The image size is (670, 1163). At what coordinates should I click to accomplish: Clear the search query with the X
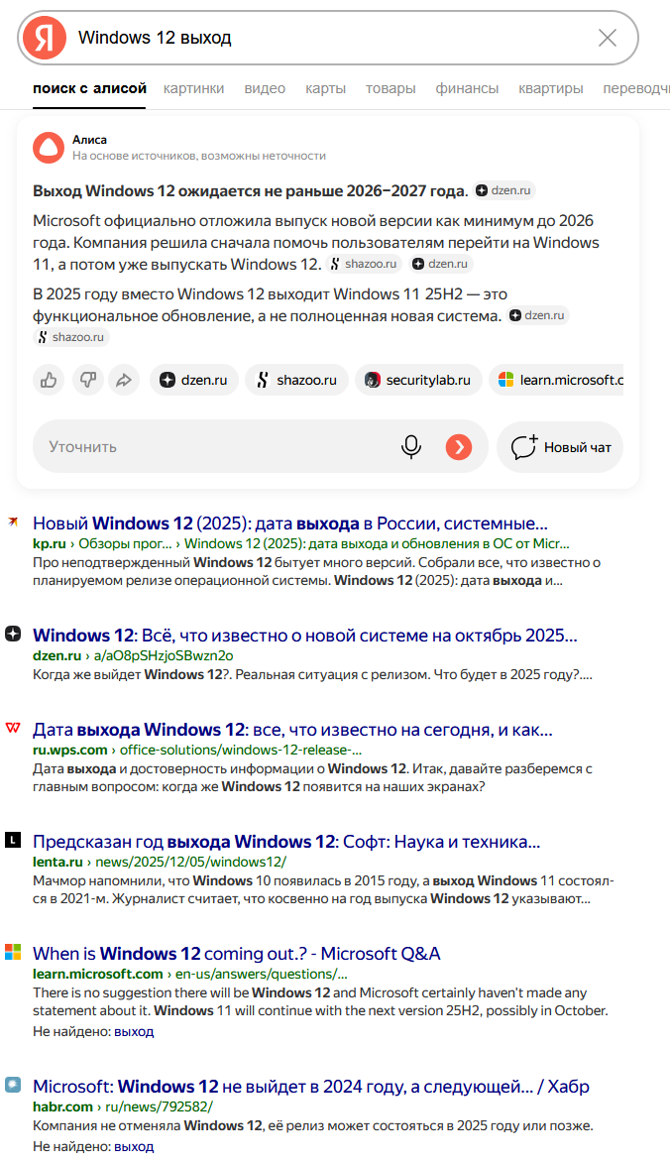point(607,37)
